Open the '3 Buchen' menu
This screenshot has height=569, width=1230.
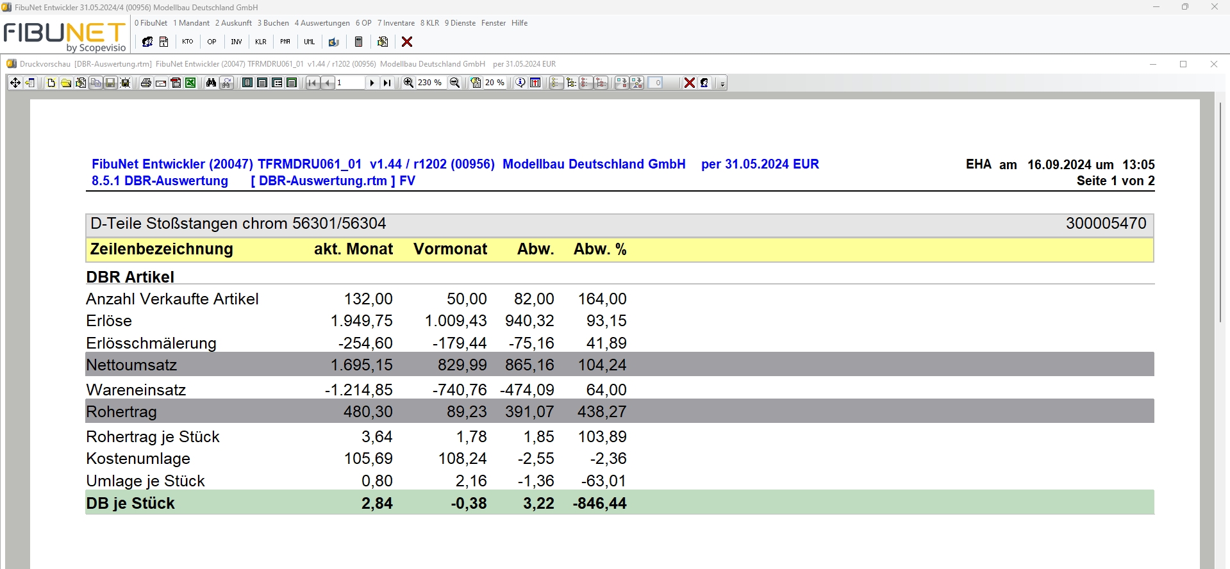point(273,23)
